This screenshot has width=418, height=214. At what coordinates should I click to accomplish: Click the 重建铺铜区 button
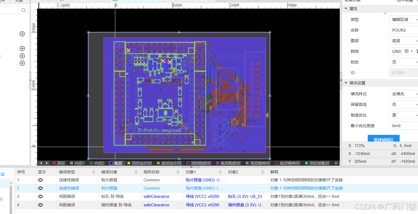click(x=383, y=139)
